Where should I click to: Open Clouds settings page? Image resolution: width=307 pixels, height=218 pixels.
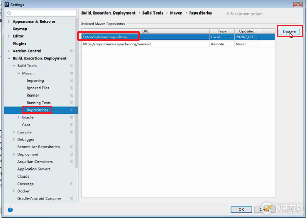(23, 176)
